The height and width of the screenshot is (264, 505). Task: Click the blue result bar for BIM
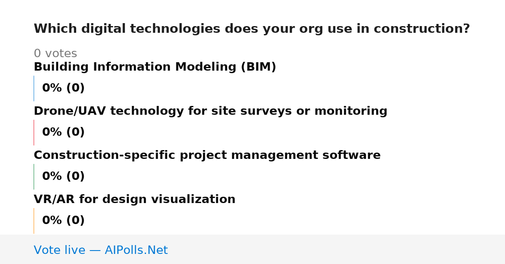pyautogui.click(x=34, y=88)
